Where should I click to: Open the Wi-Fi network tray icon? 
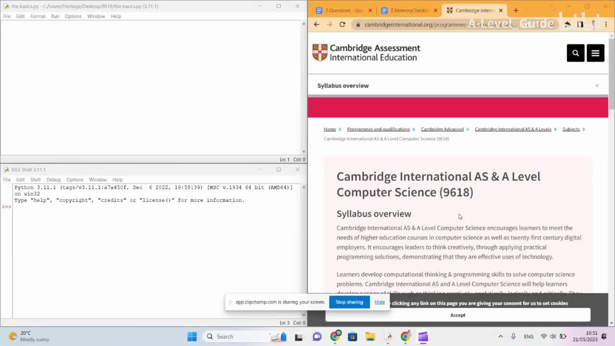click(544, 336)
